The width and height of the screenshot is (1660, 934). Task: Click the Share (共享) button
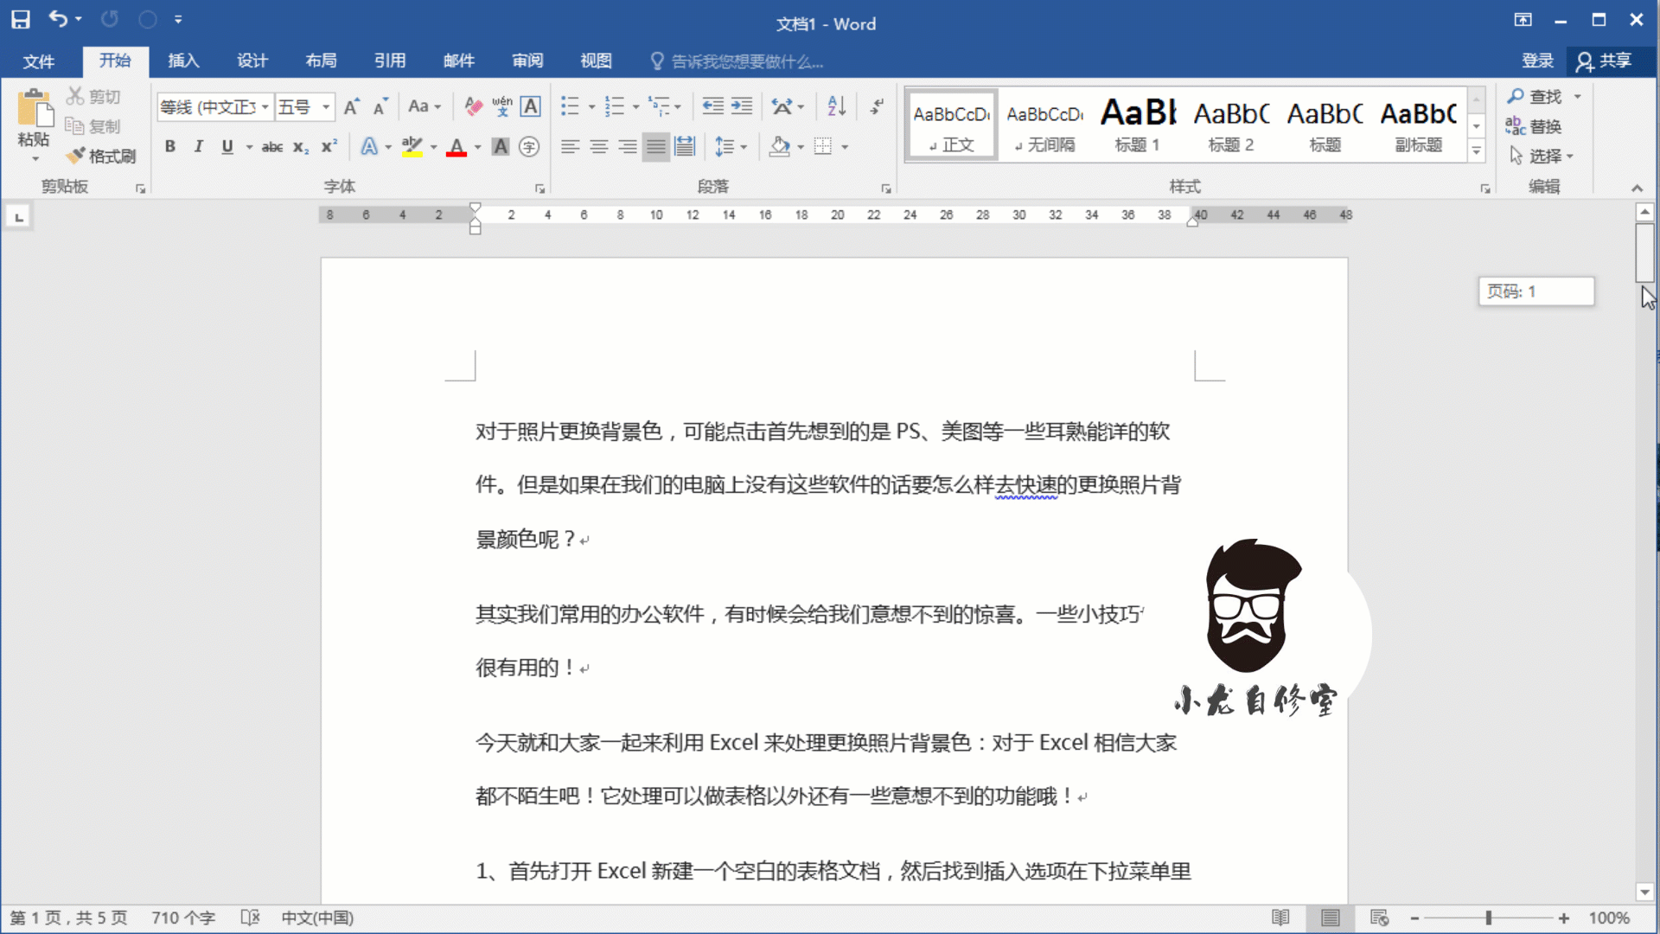click(x=1605, y=61)
